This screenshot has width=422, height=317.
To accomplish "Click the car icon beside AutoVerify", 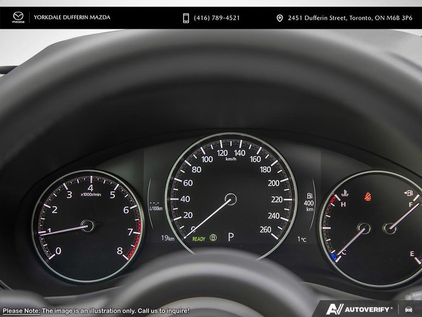I will (x=408, y=309).
